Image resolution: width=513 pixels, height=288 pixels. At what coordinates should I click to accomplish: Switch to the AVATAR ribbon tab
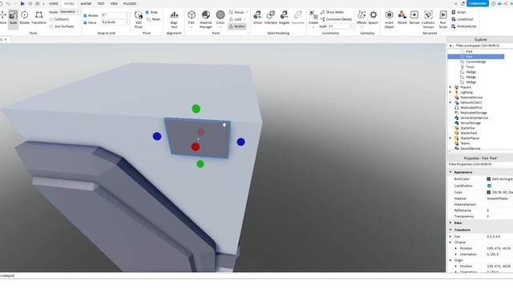86,3
